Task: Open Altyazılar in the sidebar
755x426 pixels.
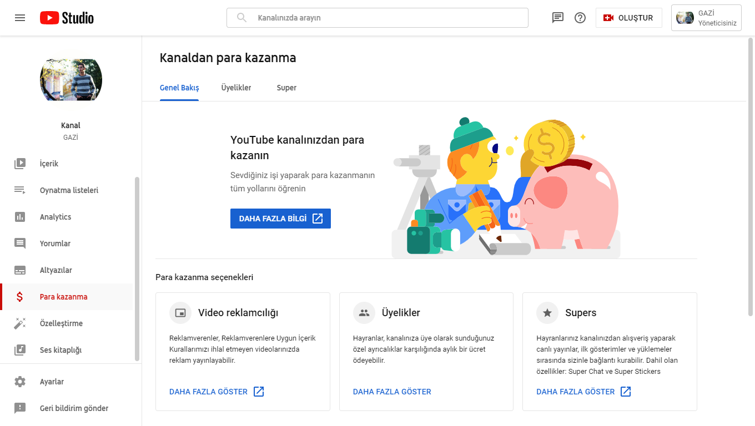Action: (x=67, y=270)
